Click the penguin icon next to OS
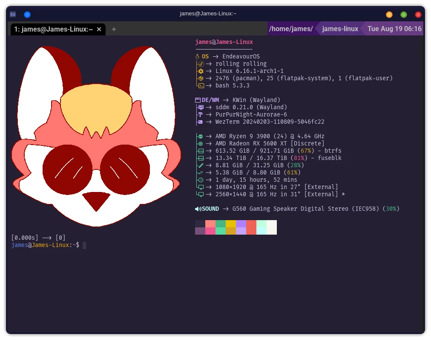This screenshot has height=340, width=431. 197,57
